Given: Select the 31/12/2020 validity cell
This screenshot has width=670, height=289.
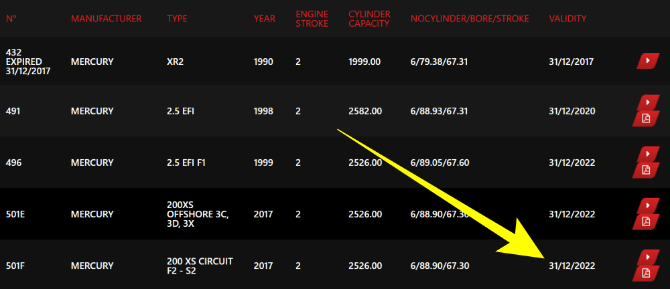Looking at the screenshot, I should tap(572, 111).
